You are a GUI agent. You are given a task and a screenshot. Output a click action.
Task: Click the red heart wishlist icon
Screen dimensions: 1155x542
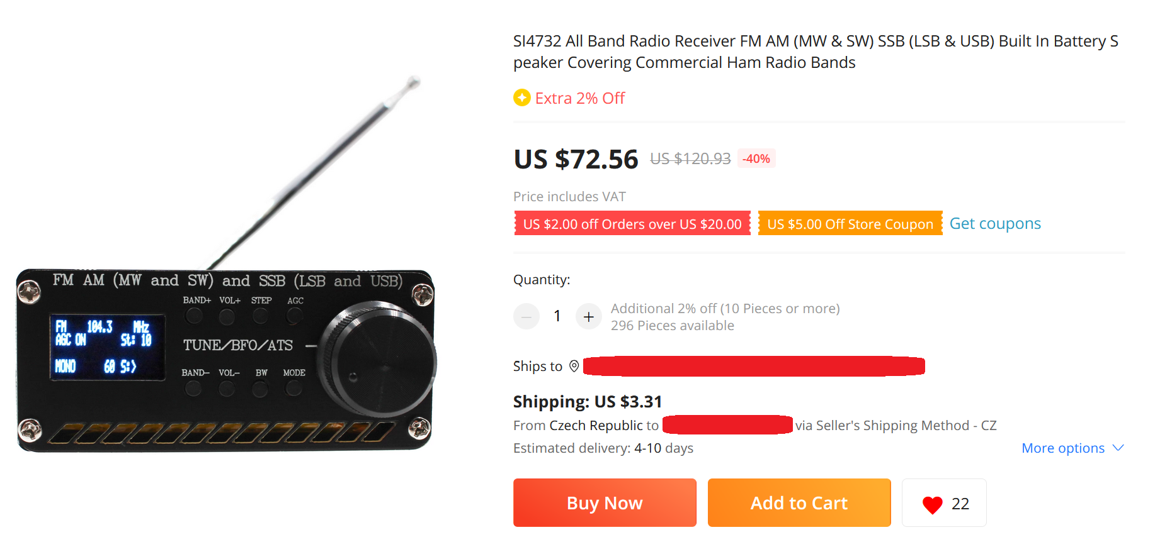coord(932,504)
